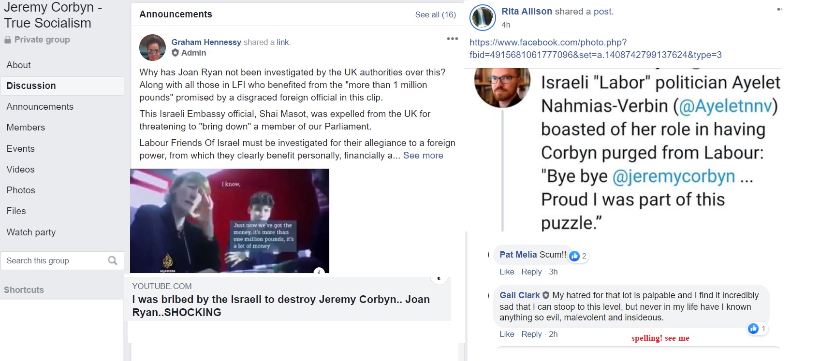Open the shared facebook.com photo URL
Screen dimensions: 820x361
pyautogui.click(x=596, y=49)
